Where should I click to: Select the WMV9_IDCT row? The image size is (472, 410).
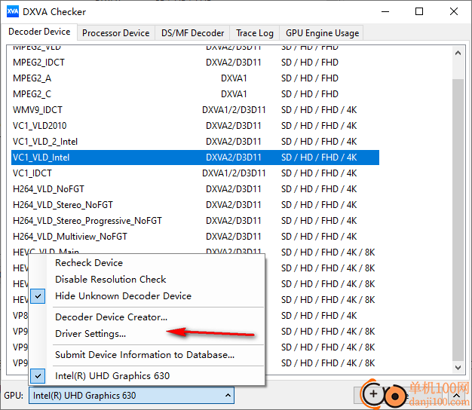195,110
